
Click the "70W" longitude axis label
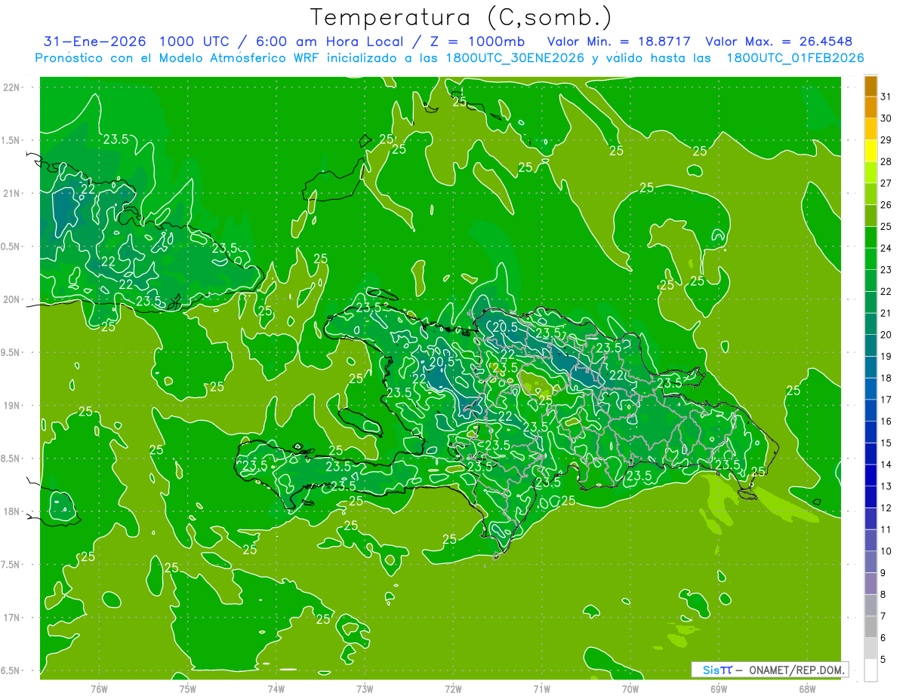click(630, 688)
